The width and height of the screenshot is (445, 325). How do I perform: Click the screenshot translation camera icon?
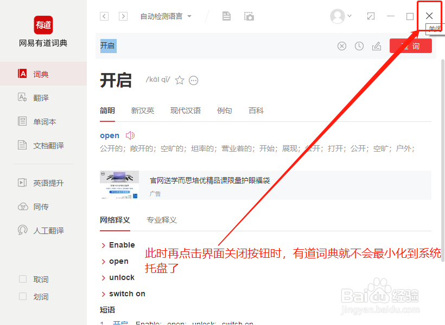click(x=249, y=16)
